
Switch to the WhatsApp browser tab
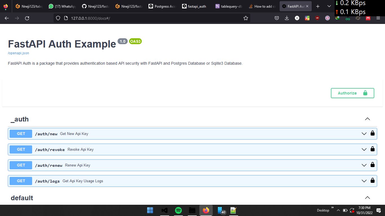pos(62,6)
